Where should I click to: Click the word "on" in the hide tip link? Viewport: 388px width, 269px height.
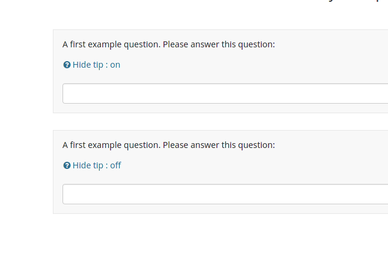(x=115, y=65)
